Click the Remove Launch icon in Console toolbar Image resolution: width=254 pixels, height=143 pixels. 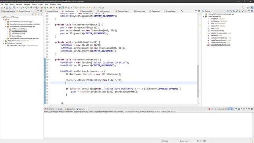click(x=212, y=109)
